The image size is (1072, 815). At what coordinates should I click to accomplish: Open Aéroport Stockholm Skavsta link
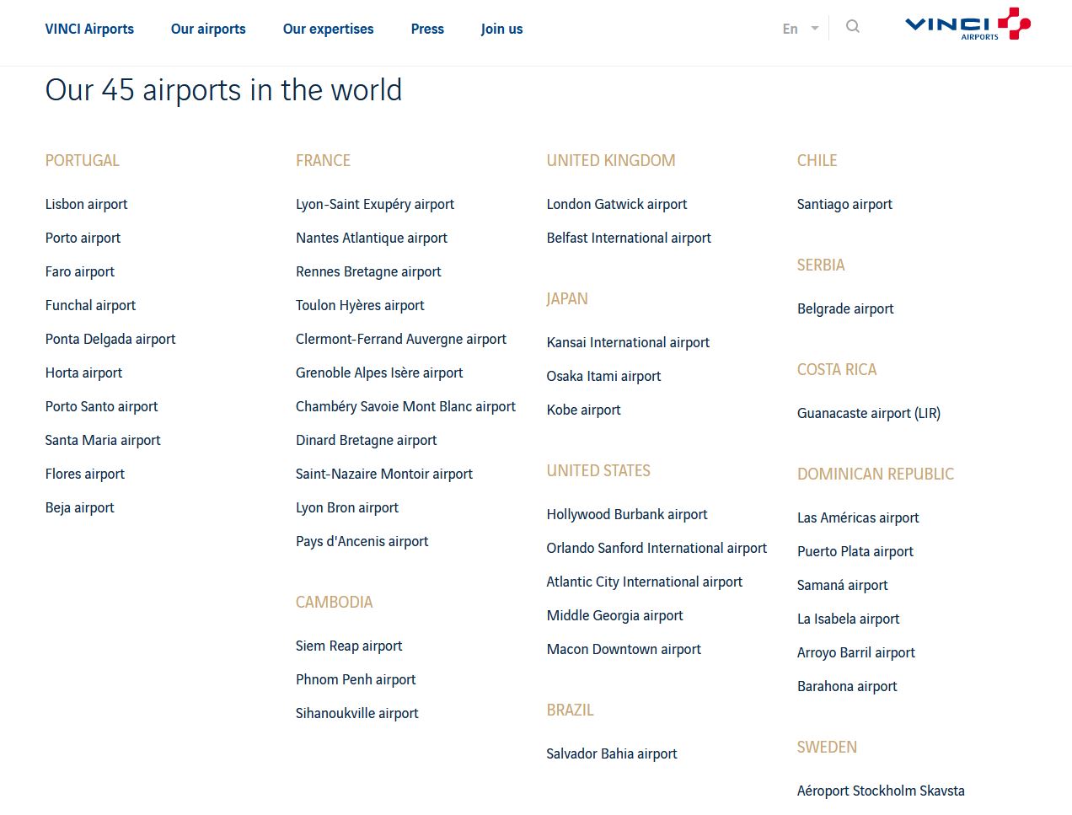click(881, 791)
